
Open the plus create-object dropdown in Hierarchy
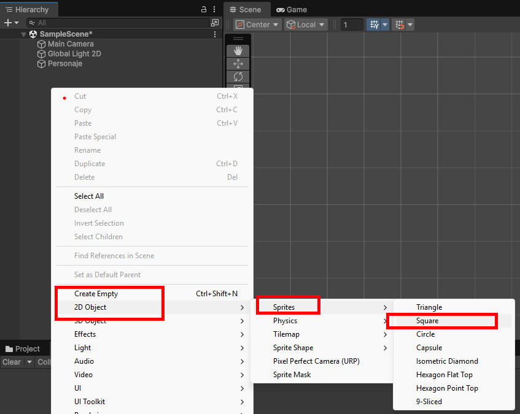(11, 23)
